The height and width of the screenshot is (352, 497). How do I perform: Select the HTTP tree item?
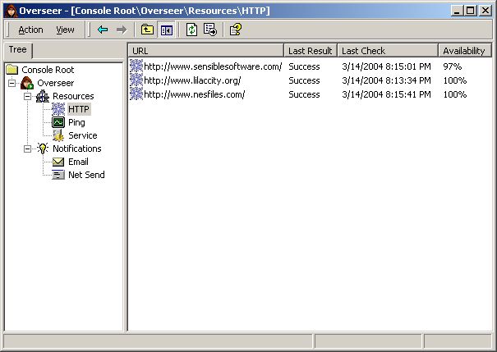click(79, 109)
